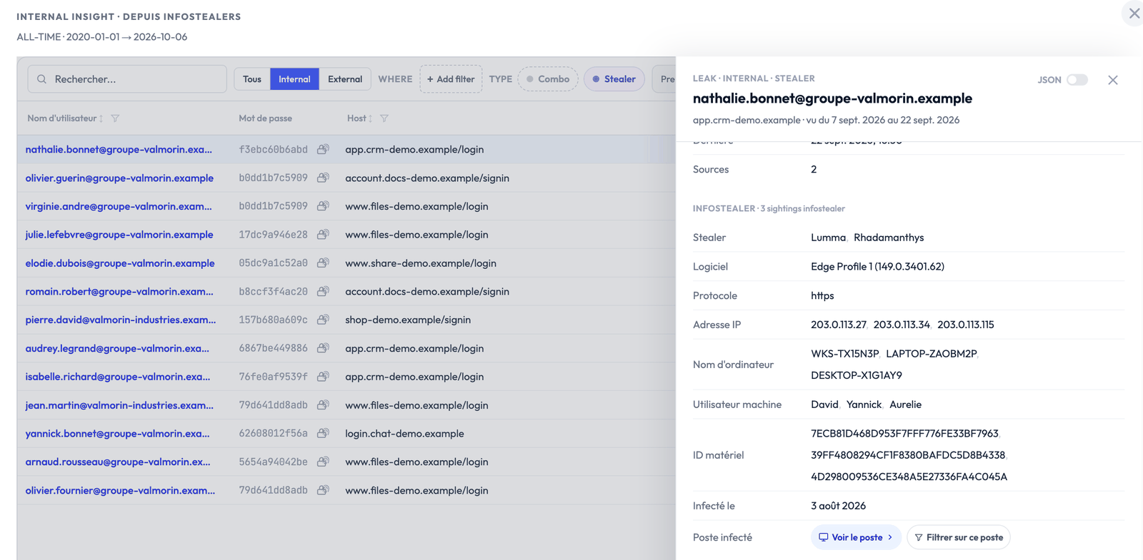Click the partially visible Pre filter chip
This screenshot has width=1143, height=560.
click(664, 79)
